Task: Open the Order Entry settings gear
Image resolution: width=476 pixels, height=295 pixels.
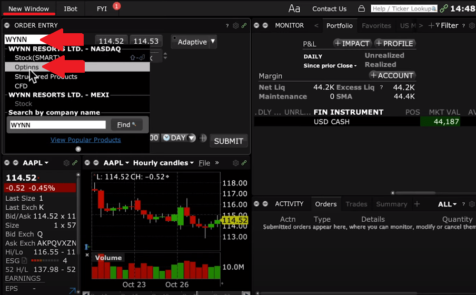Action: (236, 25)
